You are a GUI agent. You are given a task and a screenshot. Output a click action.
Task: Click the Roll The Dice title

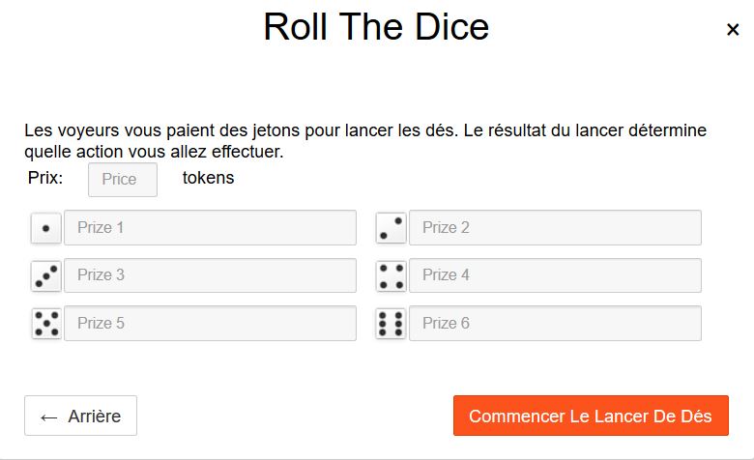376,27
